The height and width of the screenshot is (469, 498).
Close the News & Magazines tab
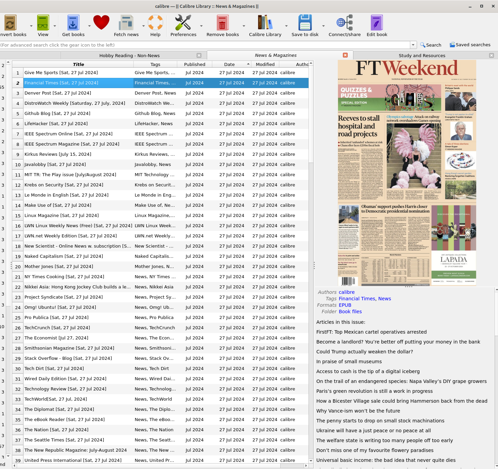click(345, 55)
